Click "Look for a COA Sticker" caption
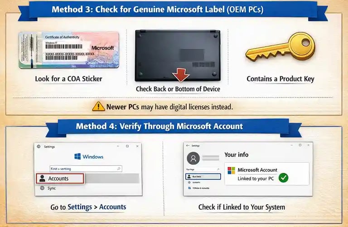This screenshot has width=348, height=227. click(x=68, y=79)
